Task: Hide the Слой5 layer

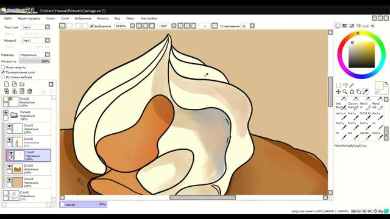Action: [10, 166]
